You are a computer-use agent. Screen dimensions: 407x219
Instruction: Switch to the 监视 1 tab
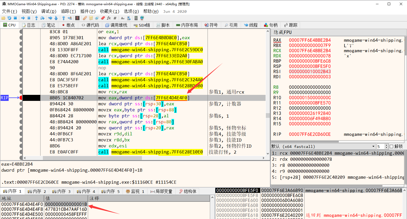coord(135,191)
